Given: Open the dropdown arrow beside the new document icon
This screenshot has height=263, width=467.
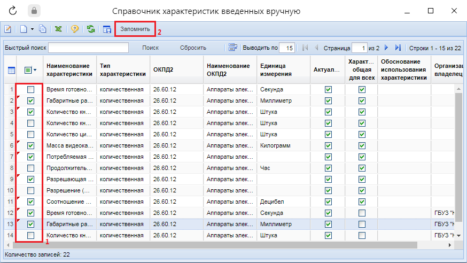Looking at the screenshot, I should click(32, 29).
